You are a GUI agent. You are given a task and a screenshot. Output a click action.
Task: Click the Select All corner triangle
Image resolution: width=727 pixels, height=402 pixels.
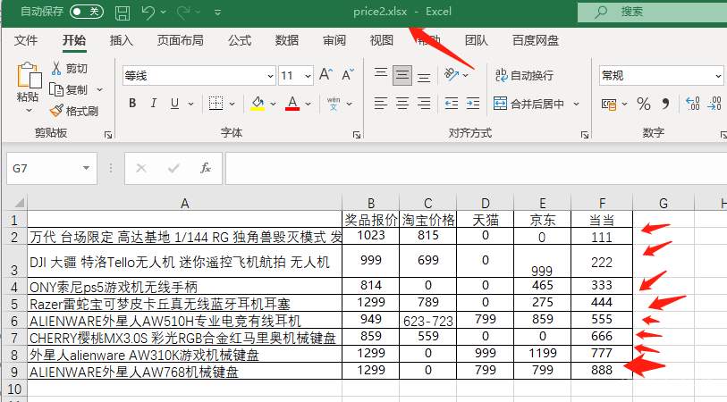click(19, 203)
